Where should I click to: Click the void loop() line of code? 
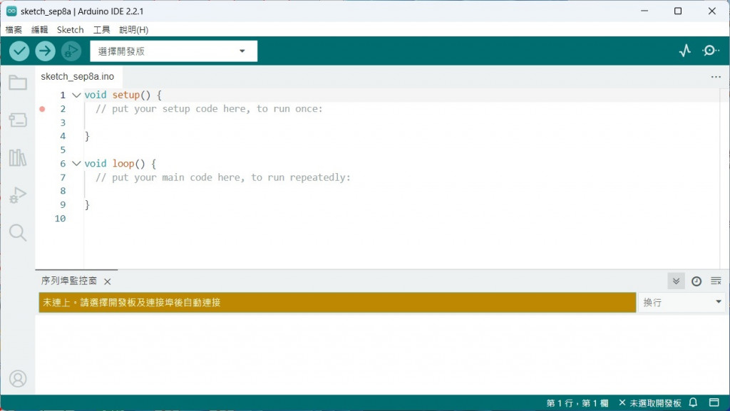(120, 164)
